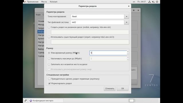183x103 pixels.
Task: Expand the Тип файловой системы dropdown arrow
Action: coord(126,22)
